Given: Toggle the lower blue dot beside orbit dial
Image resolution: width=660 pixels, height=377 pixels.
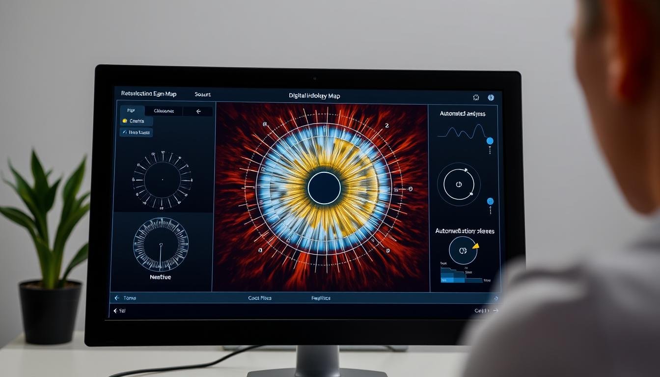Looking at the screenshot, I should coord(490,201).
